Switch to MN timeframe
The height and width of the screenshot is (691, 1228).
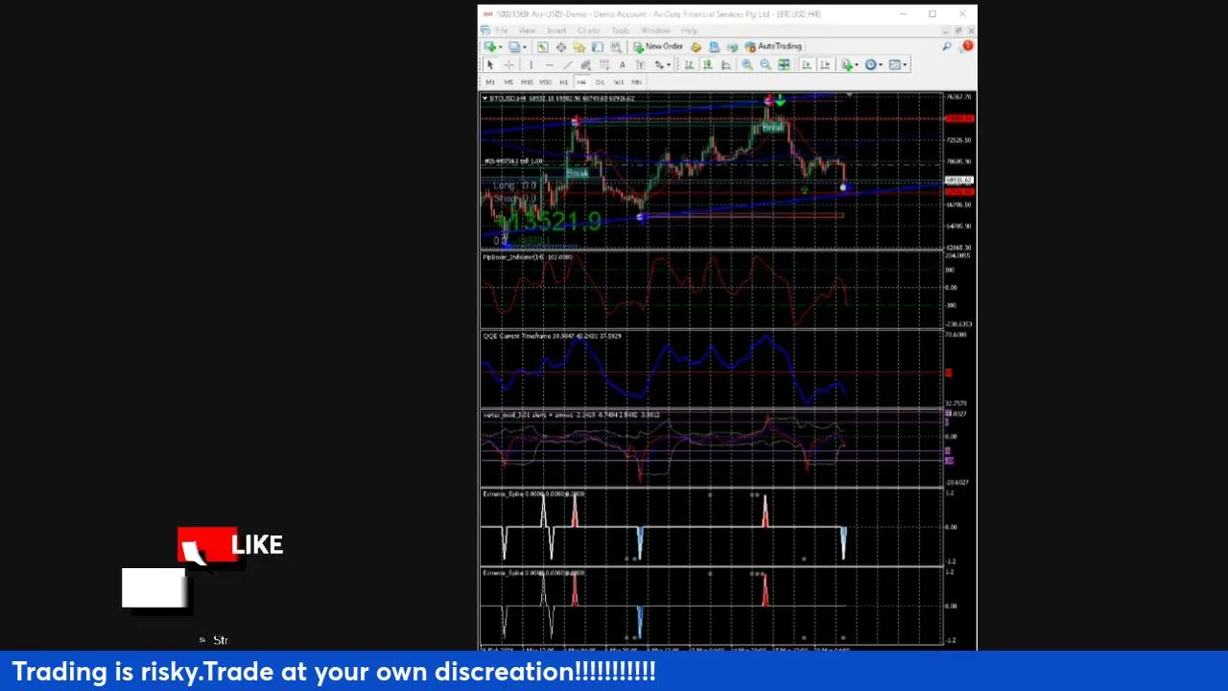click(636, 82)
